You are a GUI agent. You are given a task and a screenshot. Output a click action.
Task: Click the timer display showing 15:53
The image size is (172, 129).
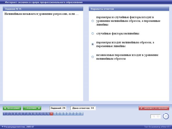pyautogui.click(x=156, y=116)
